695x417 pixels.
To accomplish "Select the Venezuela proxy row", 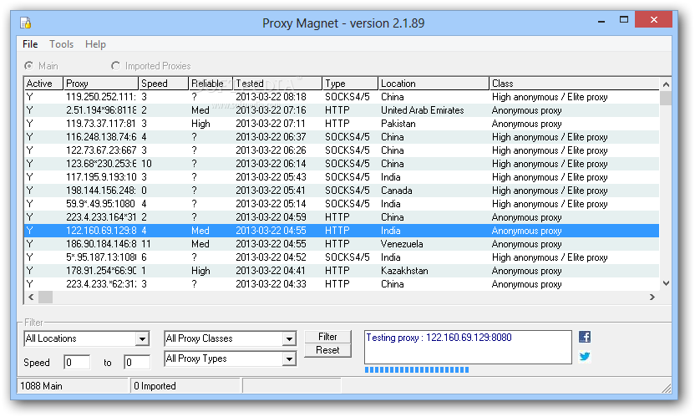I will coord(342,243).
